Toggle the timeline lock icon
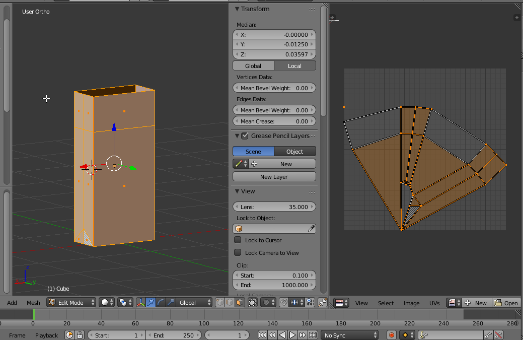The width and height of the screenshot is (523, 340). tap(80, 335)
